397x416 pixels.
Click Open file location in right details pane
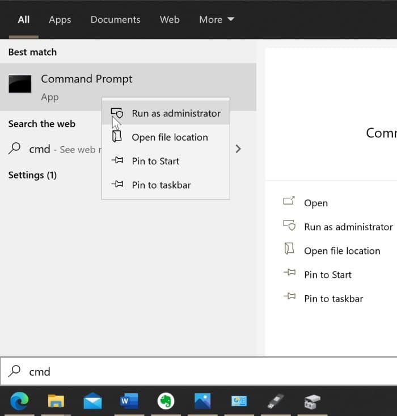(x=342, y=251)
